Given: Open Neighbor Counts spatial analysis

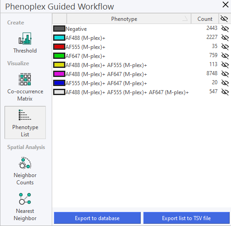Looking at the screenshot, I should pos(25,171).
